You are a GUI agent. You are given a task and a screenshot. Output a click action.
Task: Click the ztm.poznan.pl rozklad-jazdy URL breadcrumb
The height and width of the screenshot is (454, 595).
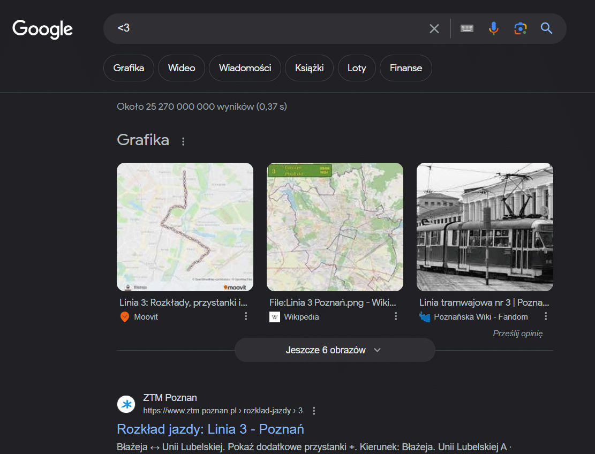pos(223,411)
